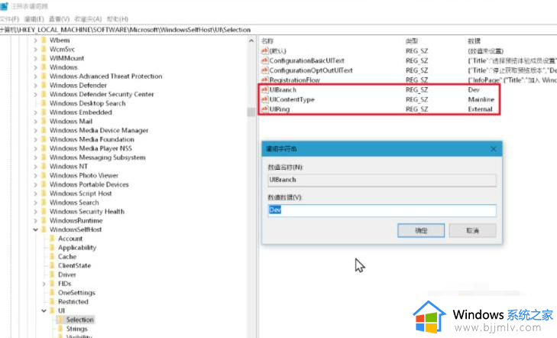Expand the WcmSvc tree node
The width and height of the screenshot is (557, 338).
pos(35,50)
